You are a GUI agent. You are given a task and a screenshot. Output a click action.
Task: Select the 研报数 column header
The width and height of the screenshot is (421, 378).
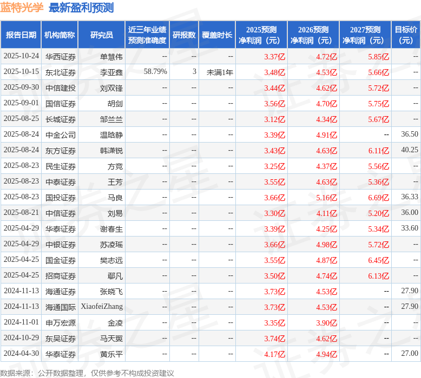(184, 35)
